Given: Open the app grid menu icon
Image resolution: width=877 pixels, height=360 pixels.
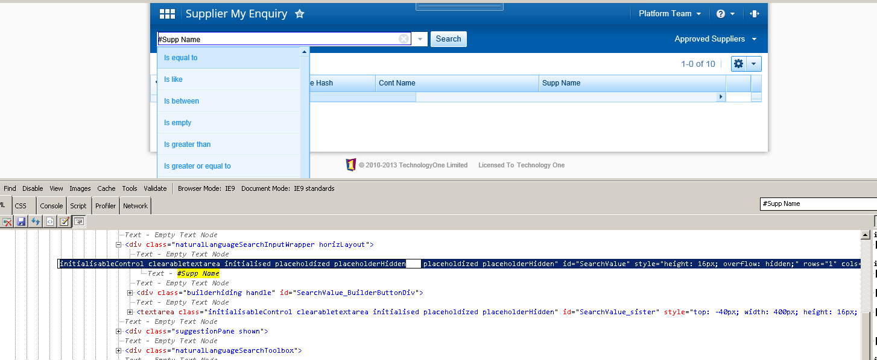Looking at the screenshot, I should [167, 14].
